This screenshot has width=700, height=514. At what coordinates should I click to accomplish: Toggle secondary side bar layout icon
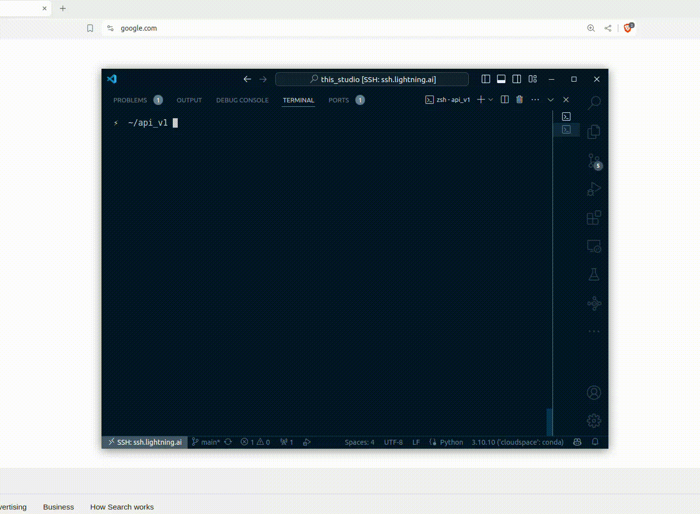(517, 79)
